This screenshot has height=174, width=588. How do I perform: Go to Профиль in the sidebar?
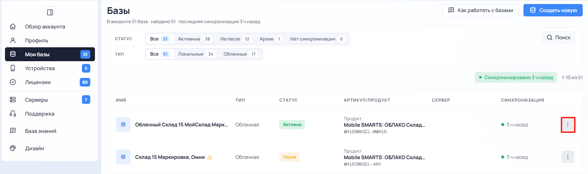50,40
